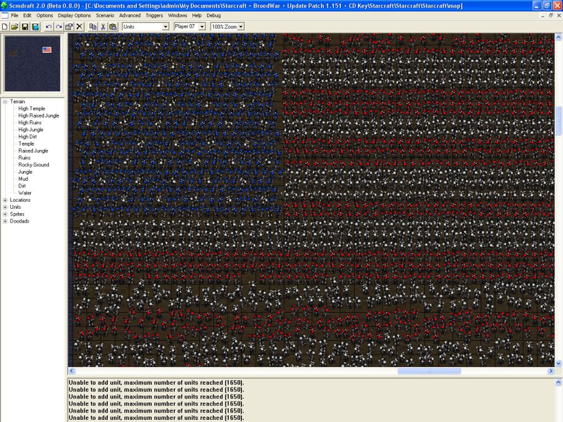
Task: Select the Sprites tree label
Action: tap(17, 214)
